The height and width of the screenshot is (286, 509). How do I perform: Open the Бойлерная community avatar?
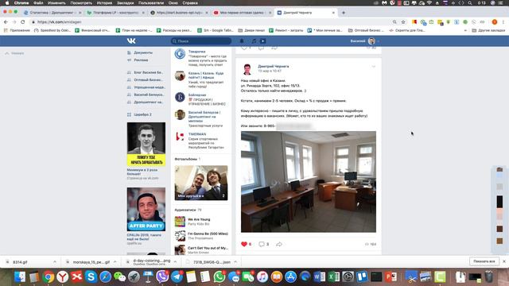180,97
